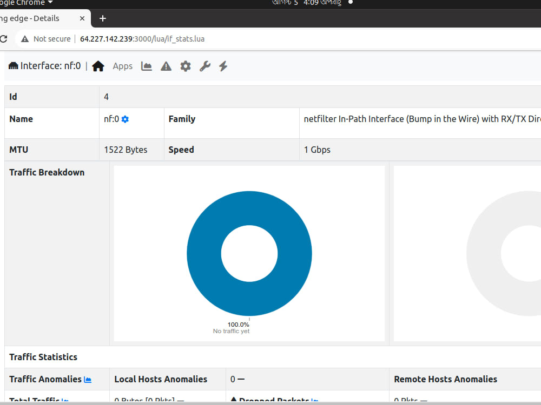Click the 'Traffic Breakdown' label
This screenshot has width=541, height=405.
[x=47, y=172]
